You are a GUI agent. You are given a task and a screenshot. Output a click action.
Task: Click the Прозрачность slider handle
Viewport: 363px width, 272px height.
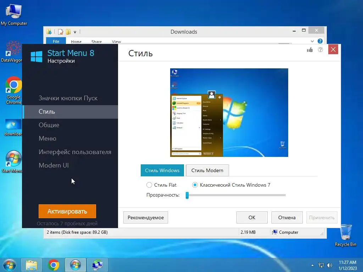187,195
